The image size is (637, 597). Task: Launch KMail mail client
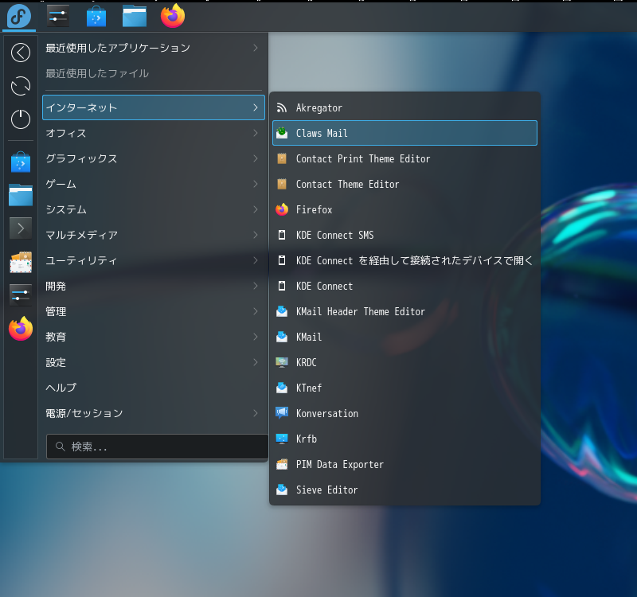(404, 337)
